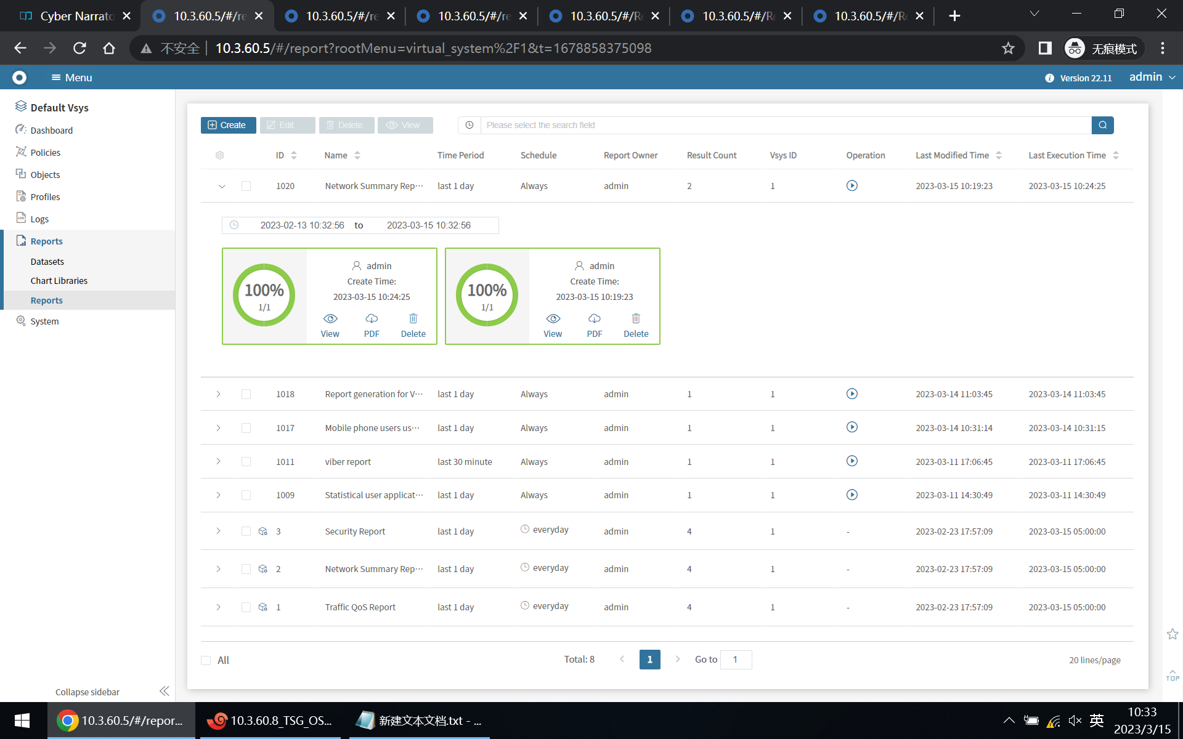Screen dimensions: 1183x739
Task: Expand the Traffic QoS Report row
Action: coord(218,607)
